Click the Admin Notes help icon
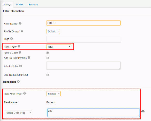The width and height of the screenshot is (151, 121). (x=21, y=66)
